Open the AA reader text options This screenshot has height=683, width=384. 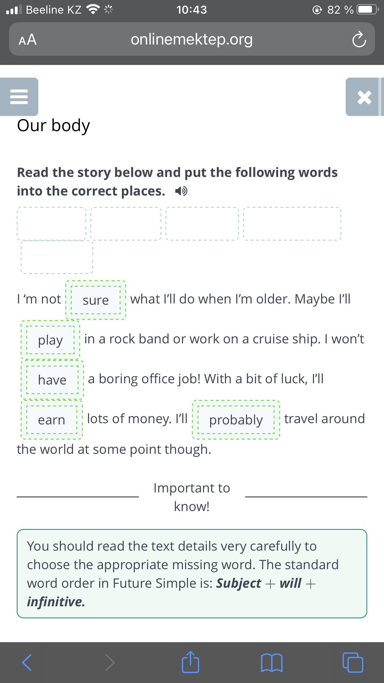coord(28,40)
